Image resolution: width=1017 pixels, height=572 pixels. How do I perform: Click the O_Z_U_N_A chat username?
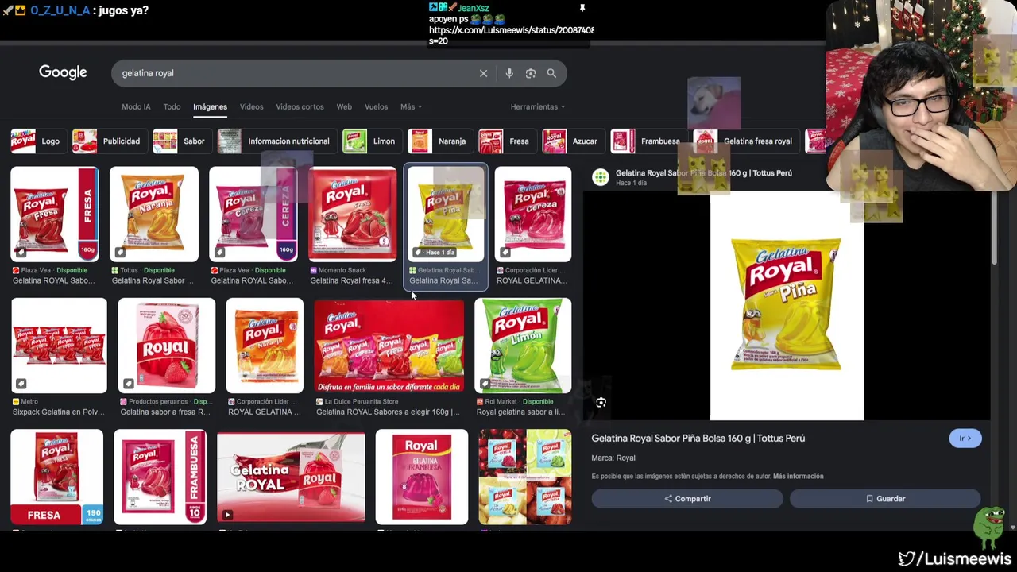(x=60, y=10)
